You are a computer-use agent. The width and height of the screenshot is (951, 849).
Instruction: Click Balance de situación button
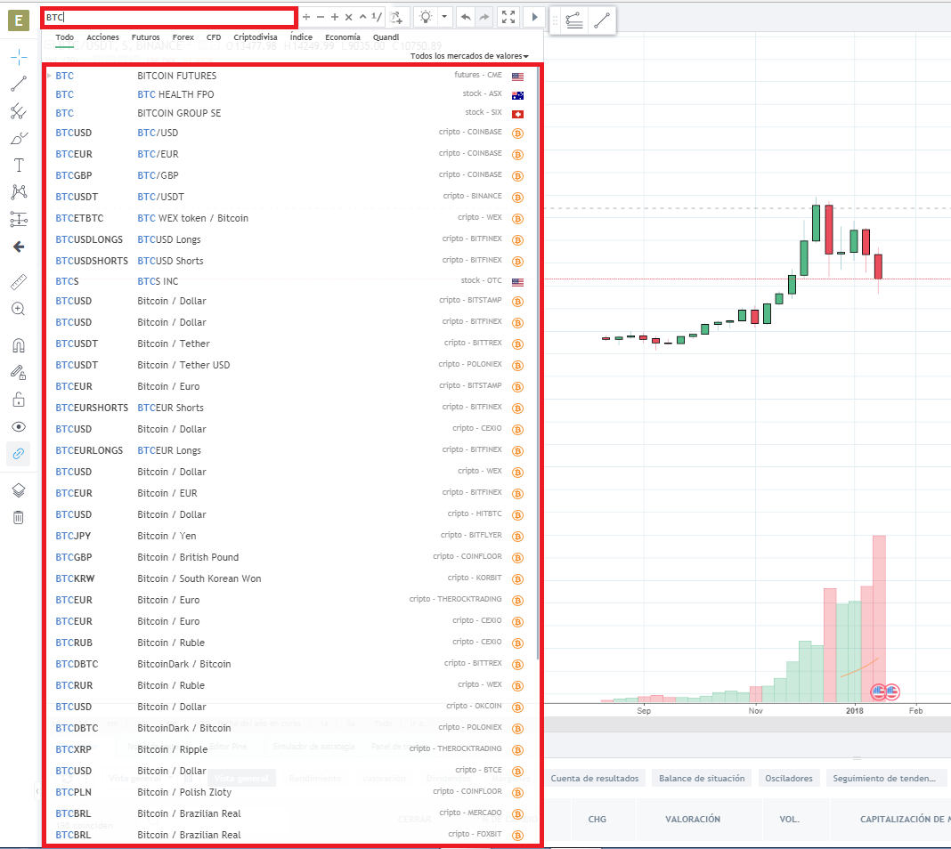(702, 778)
